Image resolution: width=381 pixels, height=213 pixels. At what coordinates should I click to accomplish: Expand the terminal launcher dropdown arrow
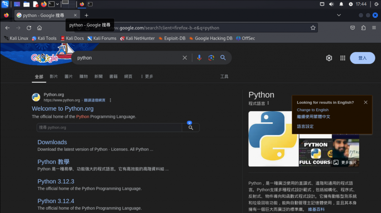click(57, 4)
